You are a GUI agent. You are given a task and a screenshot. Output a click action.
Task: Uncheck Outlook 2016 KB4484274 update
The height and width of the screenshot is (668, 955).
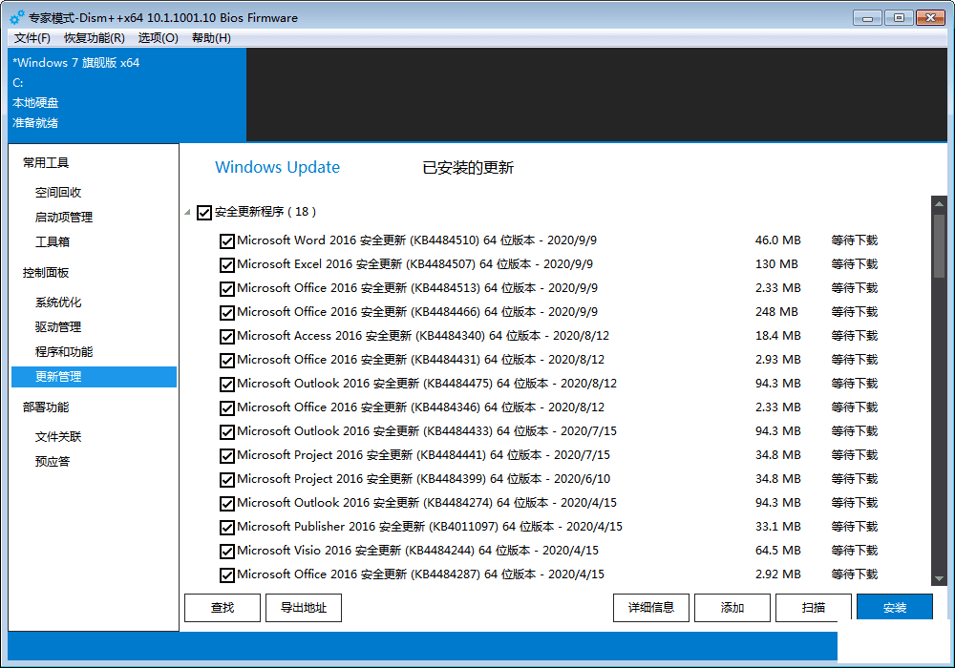[227, 503]
